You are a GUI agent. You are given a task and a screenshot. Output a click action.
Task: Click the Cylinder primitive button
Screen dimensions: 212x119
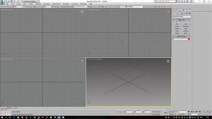177,28
